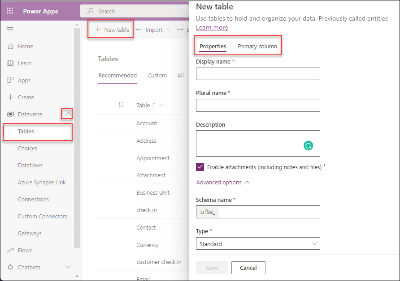Open the Table column header dropdown chevron
This screenshot has height=281, width=400.
[161, 105]
